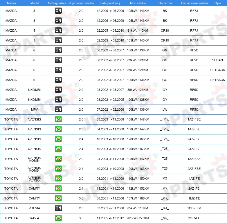Click production years 11.2005 -> 12.2012

(110, 218)
